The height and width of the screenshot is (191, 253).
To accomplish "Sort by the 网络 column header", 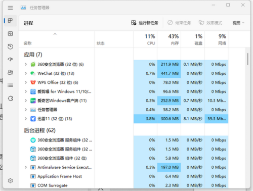I will click(217, 39).
